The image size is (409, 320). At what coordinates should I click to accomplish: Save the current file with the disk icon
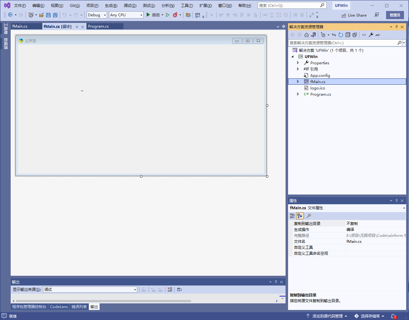point(48,15)
